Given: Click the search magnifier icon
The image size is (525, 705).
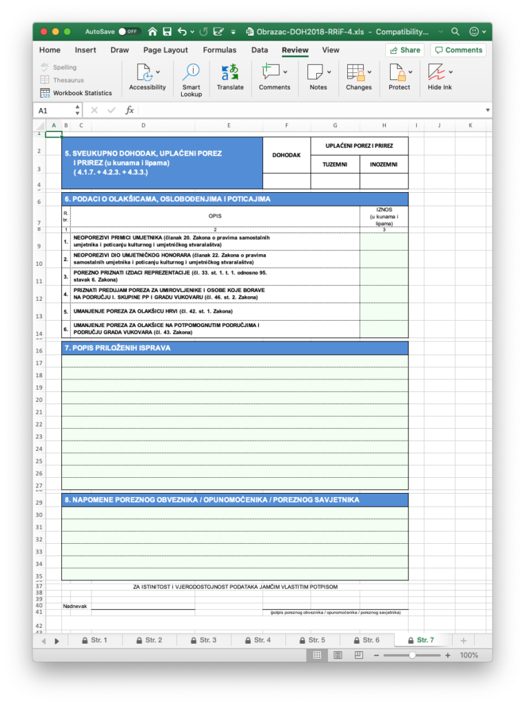Looking at the screenshot, I should [455, 32].
